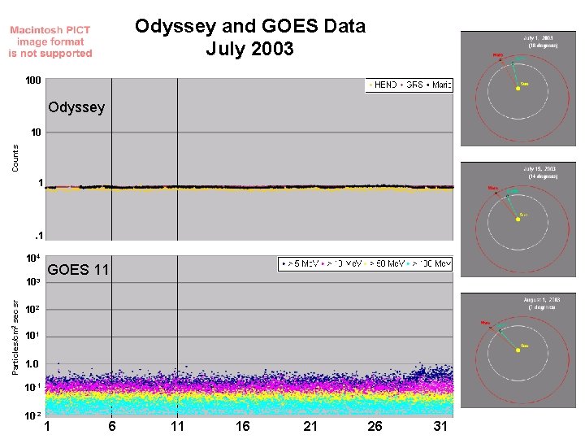Click the 'Macintosh PICT image format is not supported' notice

[x=50, y=41]
